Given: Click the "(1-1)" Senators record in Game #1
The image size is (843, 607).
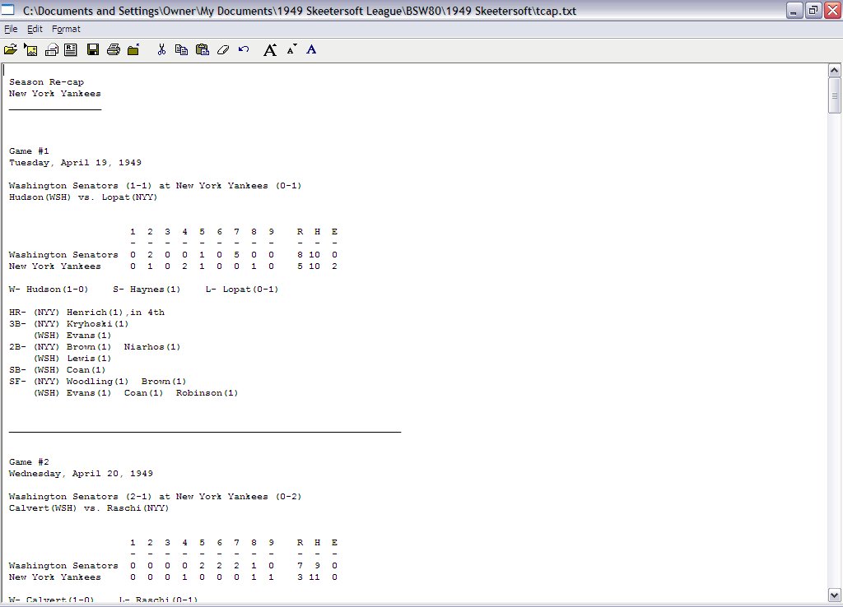Looking at the screenshot, I should pyautogui.click(x=139, y=186).
